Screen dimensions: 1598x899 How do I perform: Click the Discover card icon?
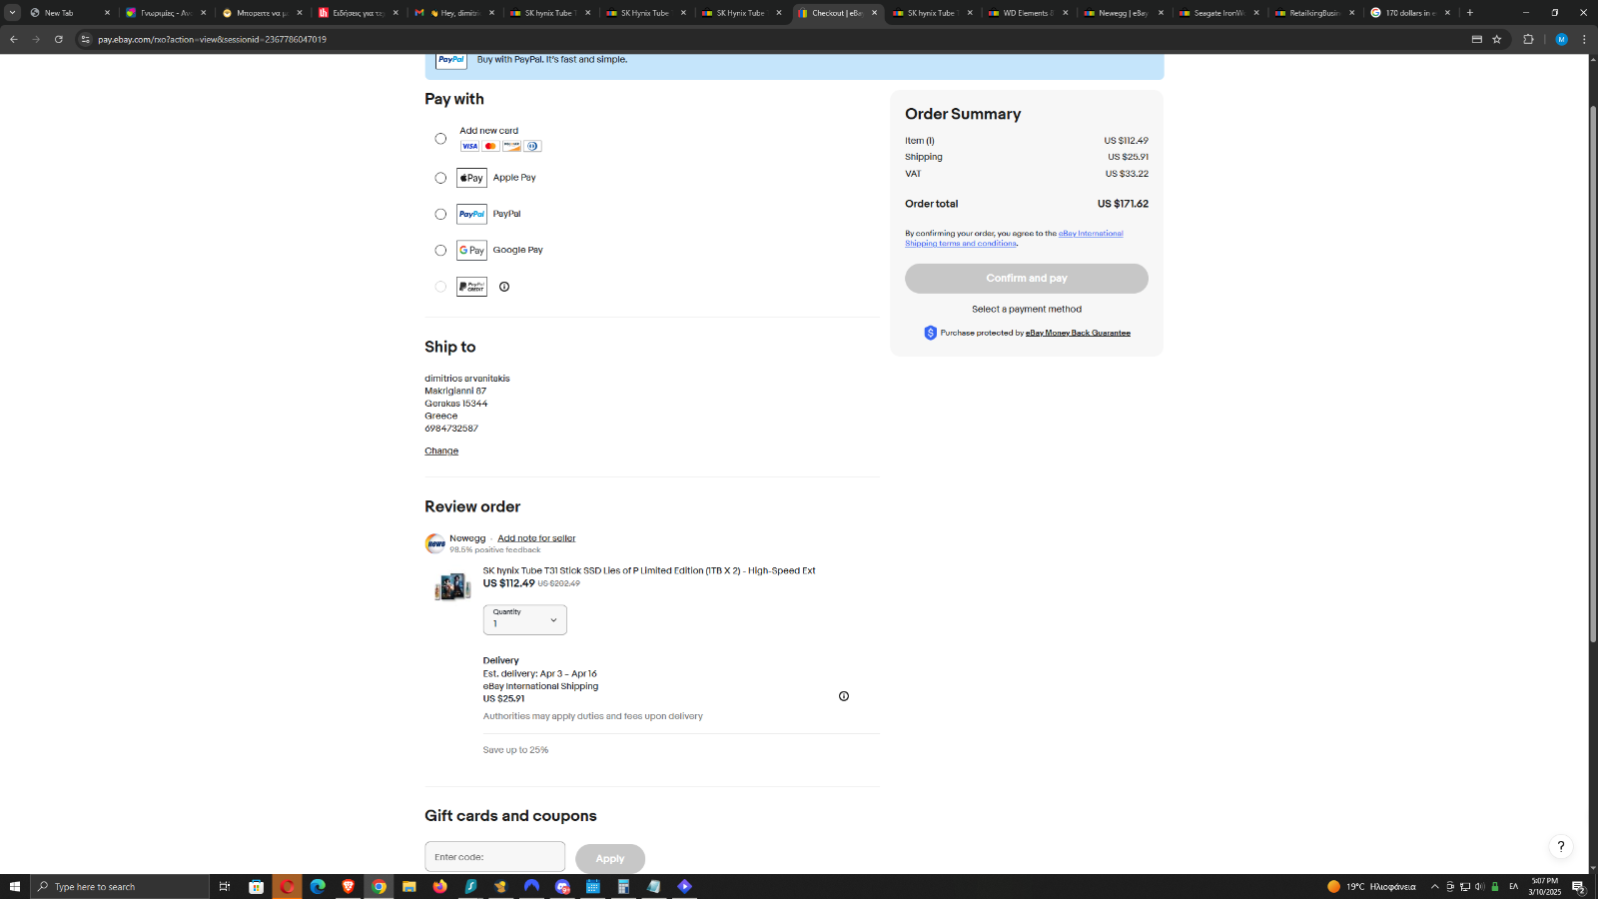(x=511, y=146)
